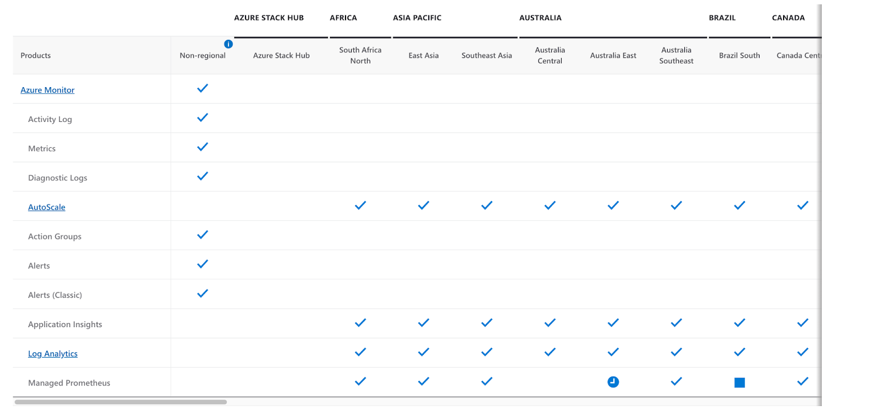Screen dimensions: 883x416
Task: Click the Managed Prometheus East Asia checkmark
Action: coord(424,381)
